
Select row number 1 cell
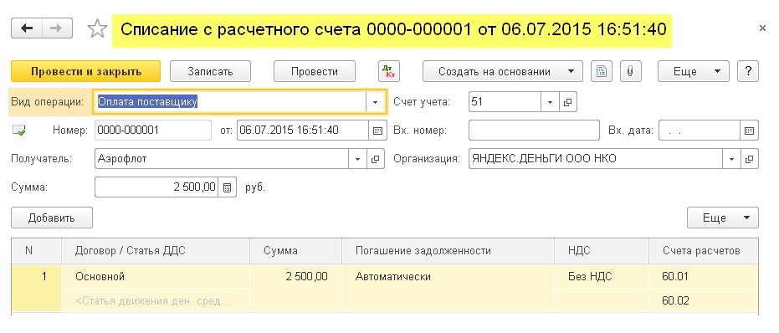point(36,289)
